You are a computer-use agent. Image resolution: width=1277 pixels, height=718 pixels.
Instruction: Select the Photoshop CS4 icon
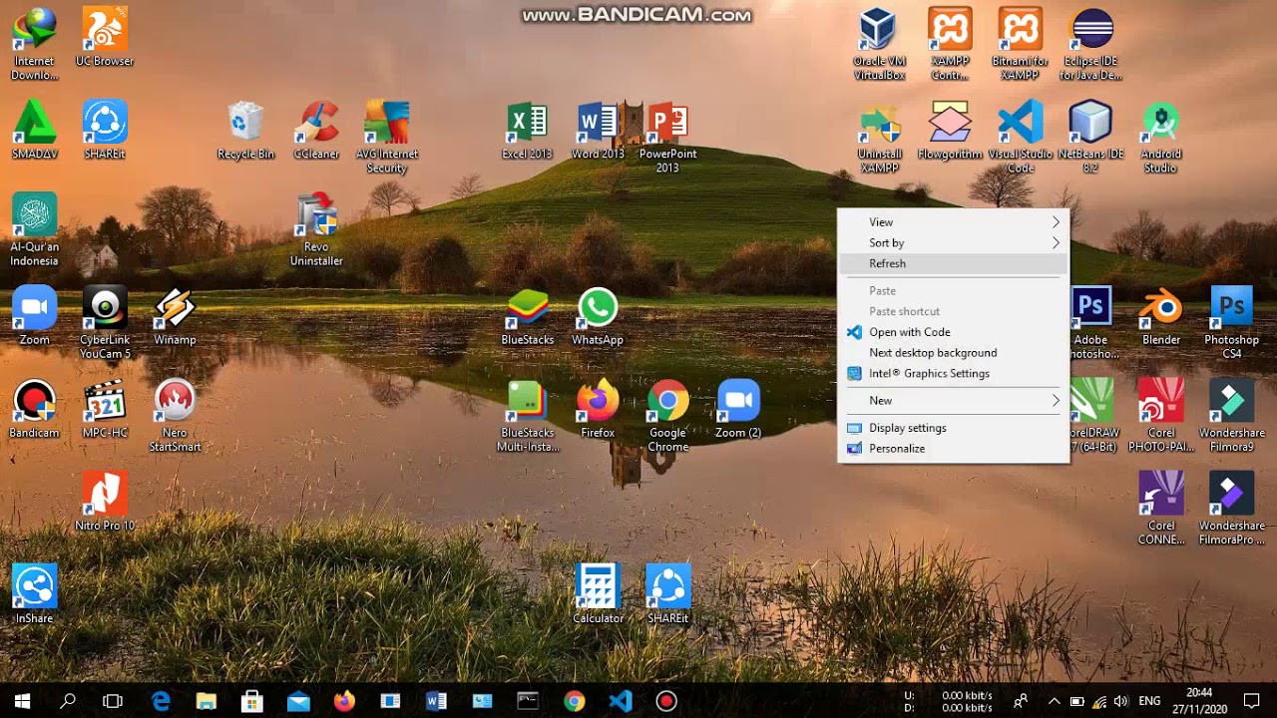click(1231, 322)
